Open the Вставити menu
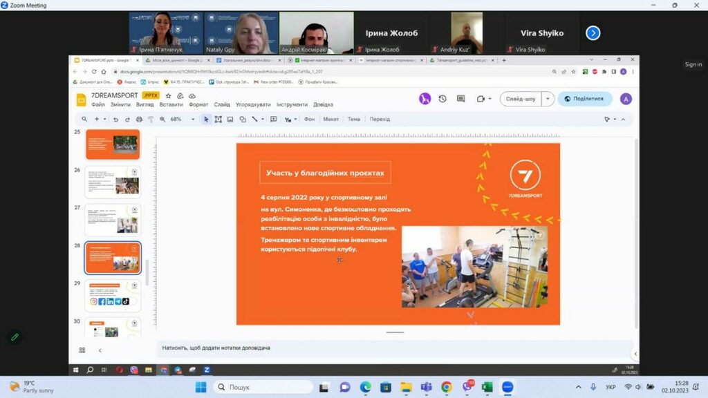 tap(171, 104)
